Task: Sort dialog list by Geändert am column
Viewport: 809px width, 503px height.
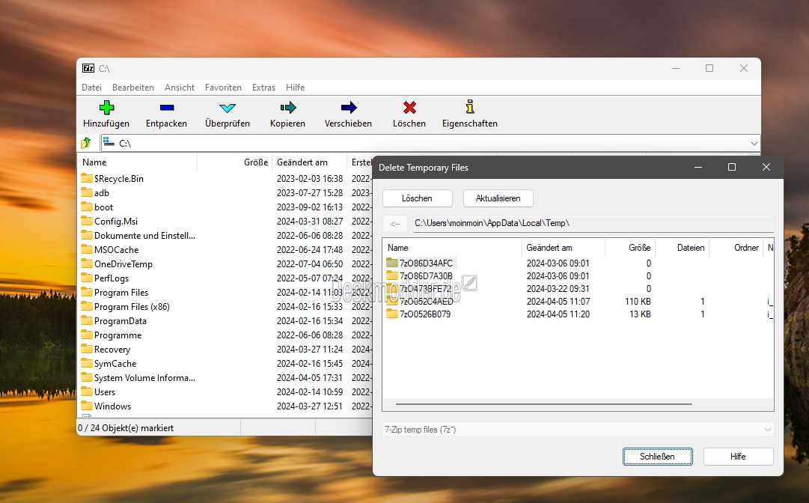Action: (x=564, y=248)
